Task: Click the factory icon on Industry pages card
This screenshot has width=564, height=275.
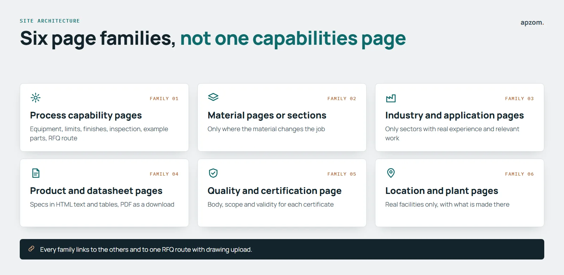Action: pyautogui.click(x=391, y=98)
